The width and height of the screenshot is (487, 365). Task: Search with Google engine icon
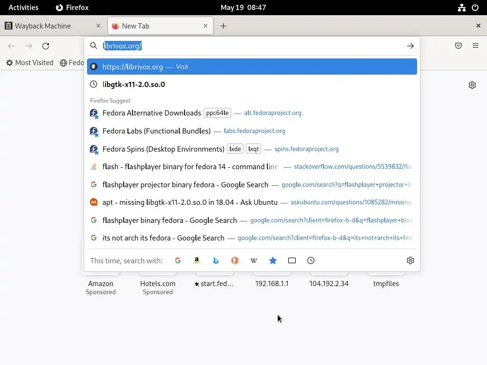[x=178, y=260]
